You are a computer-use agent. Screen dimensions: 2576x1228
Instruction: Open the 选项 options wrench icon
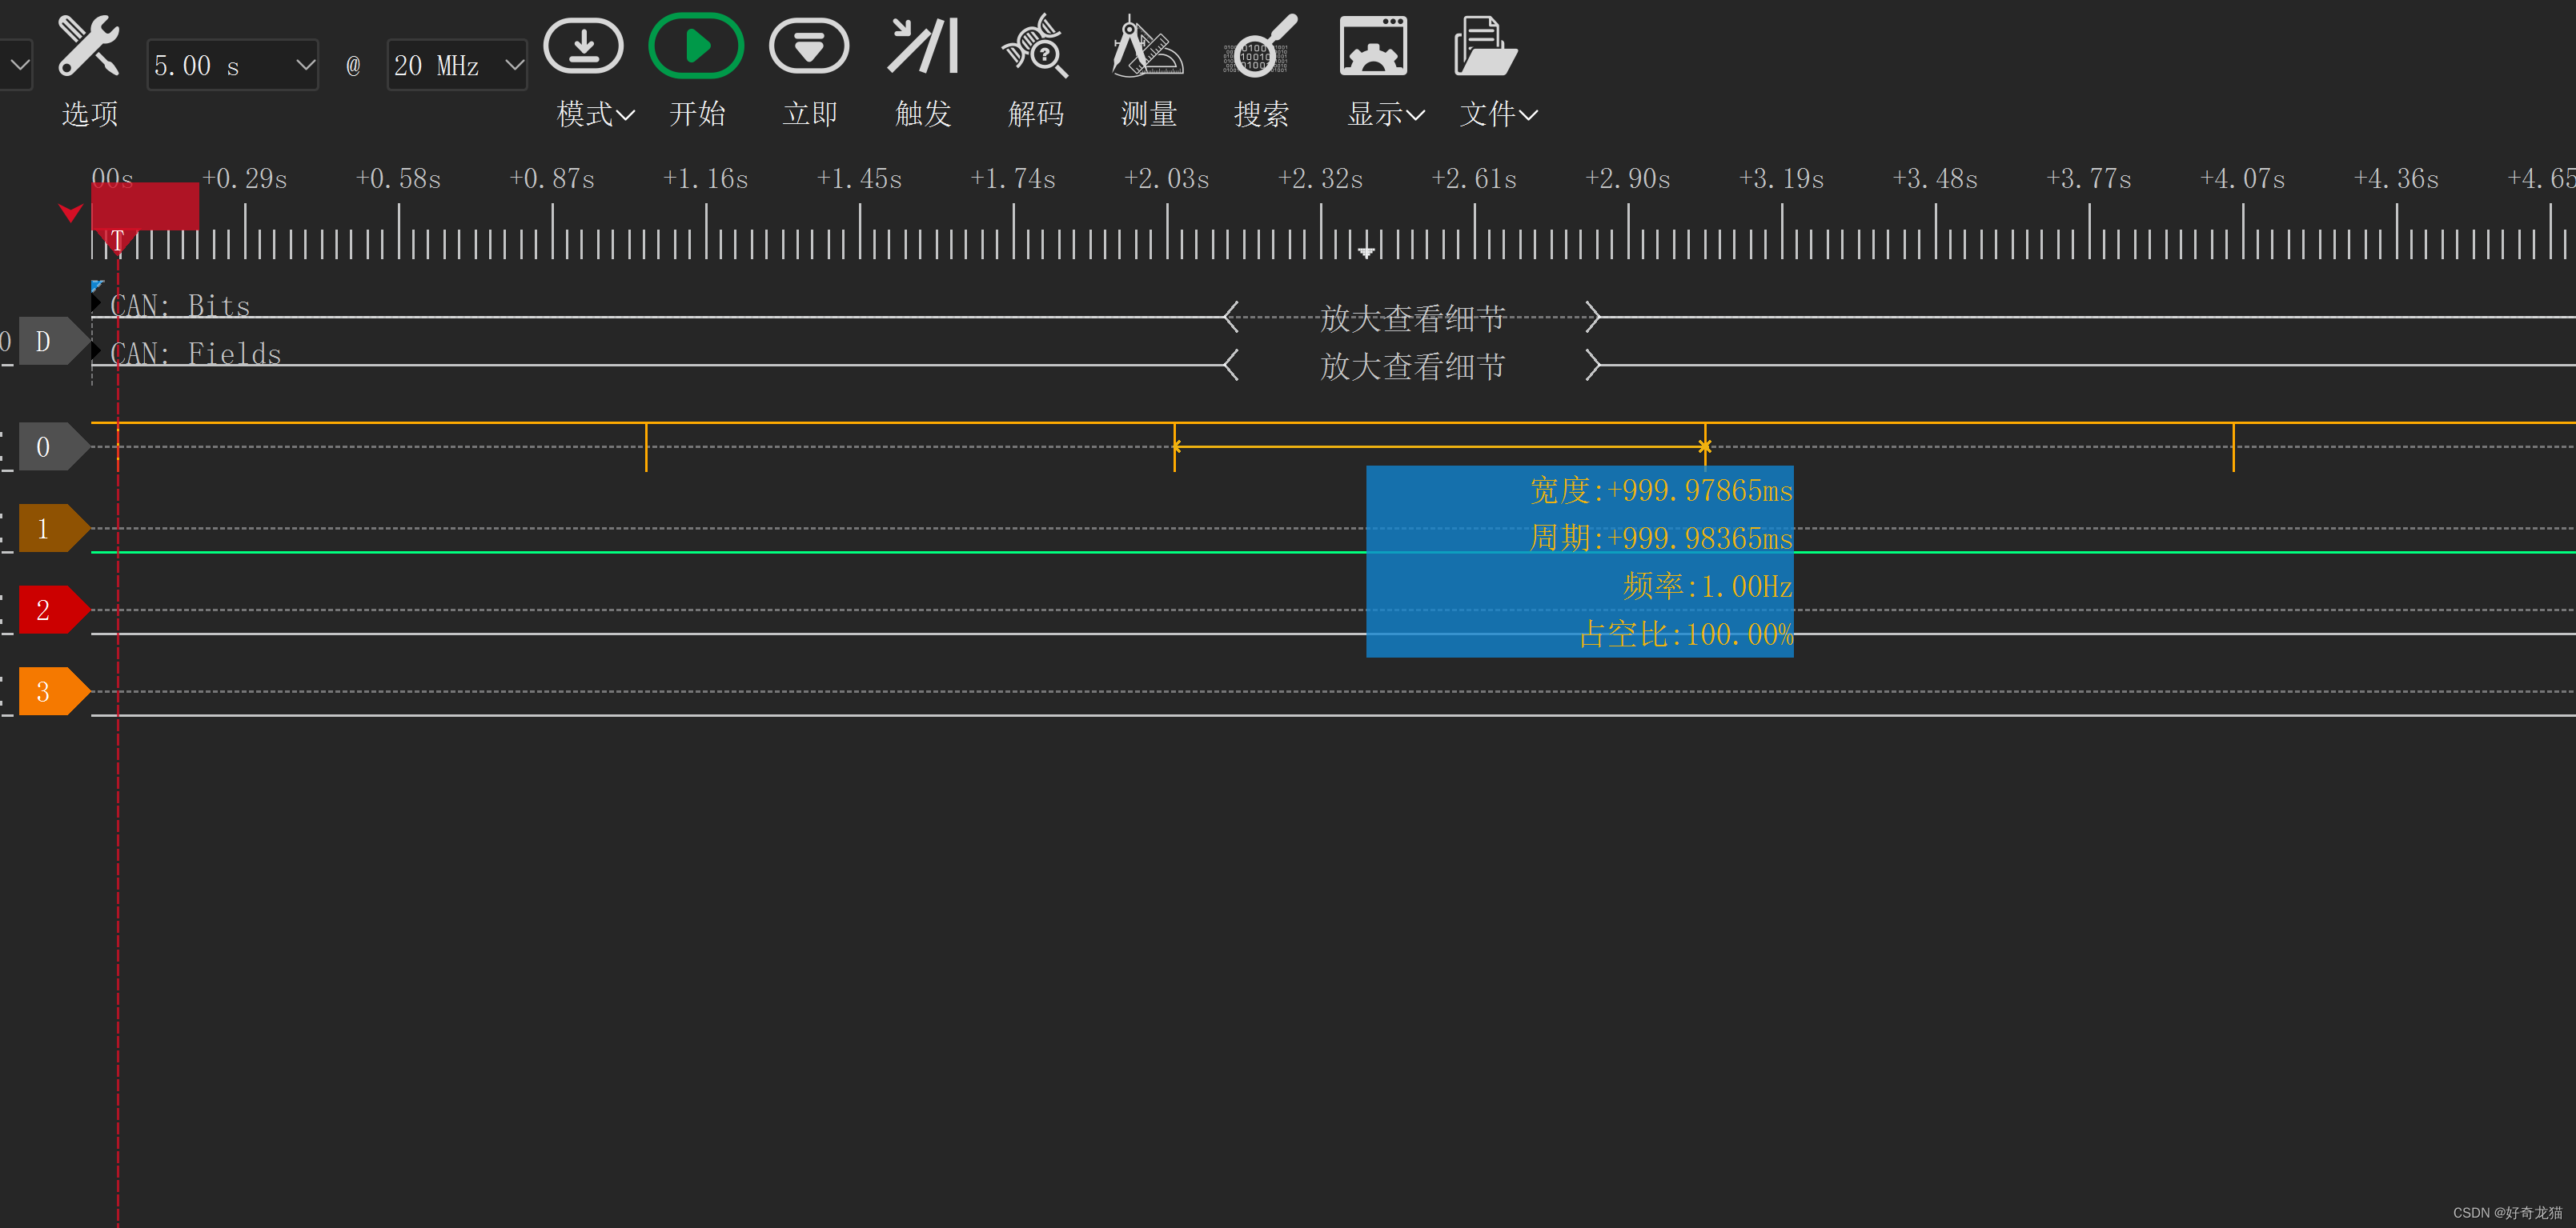click(x=88, y=47)
